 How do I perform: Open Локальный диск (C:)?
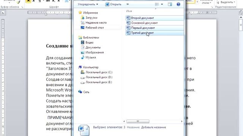click(99, 72)
